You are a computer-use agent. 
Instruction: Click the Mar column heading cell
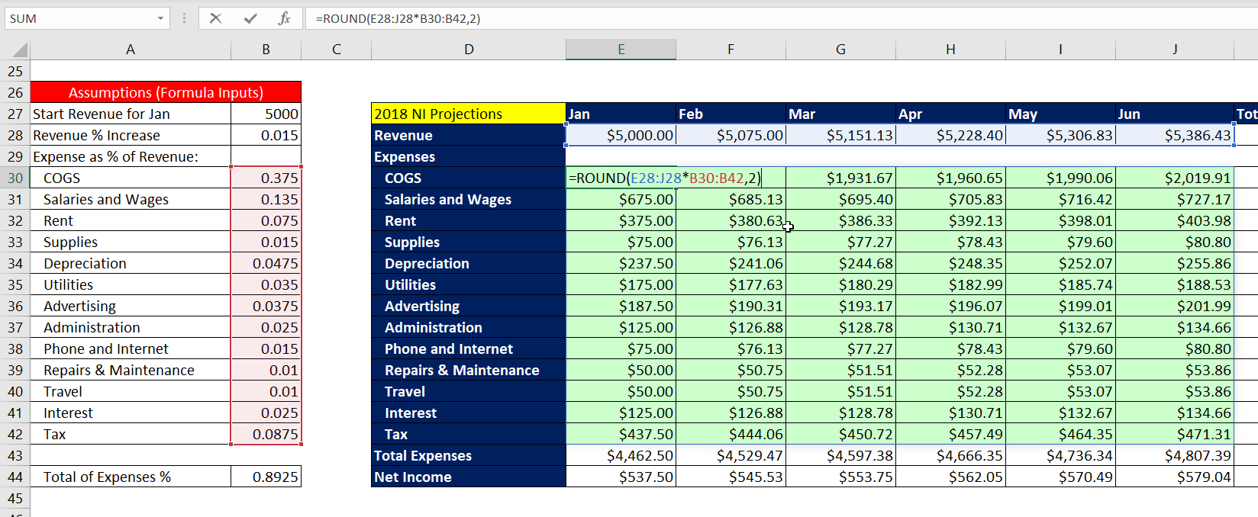(840, 114)
